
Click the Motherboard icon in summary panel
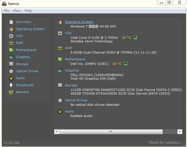(x=60, y=59)
